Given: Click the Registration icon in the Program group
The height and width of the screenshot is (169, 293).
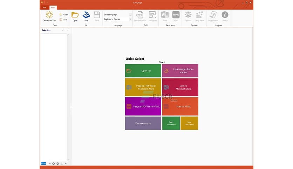Looking at the screenshot, I should click(213, 15).
